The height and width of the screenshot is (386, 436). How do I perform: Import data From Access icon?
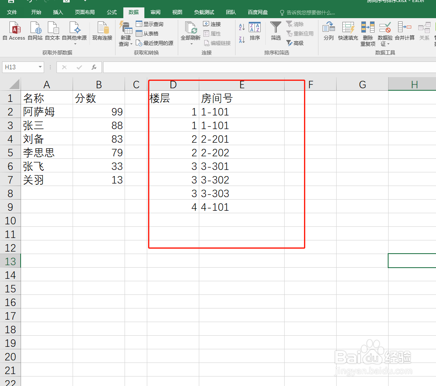tap(14, 31)
